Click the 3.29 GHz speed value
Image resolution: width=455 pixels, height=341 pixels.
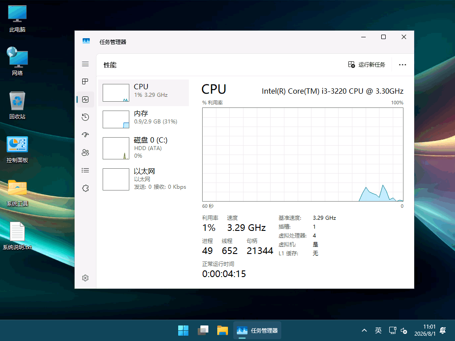click(246, 228)
